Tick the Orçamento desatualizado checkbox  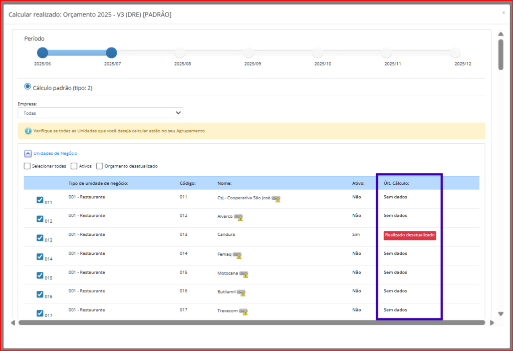click(x=100, y=166)
